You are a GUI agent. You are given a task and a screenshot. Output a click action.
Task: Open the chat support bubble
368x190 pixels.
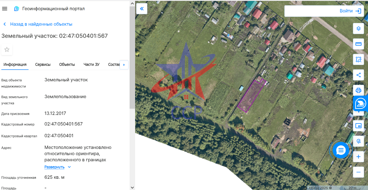[x=341, y=150]
